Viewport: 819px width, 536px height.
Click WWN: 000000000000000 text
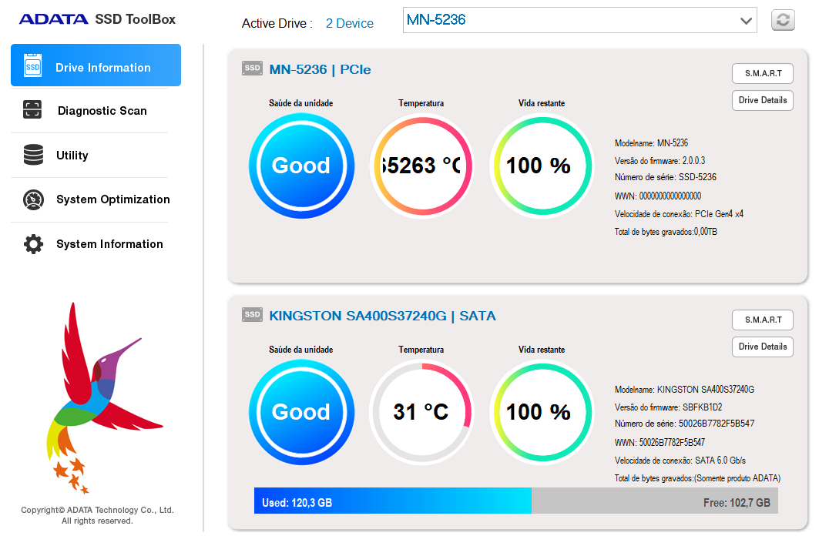pyautogui.click(x=658, y=196)
